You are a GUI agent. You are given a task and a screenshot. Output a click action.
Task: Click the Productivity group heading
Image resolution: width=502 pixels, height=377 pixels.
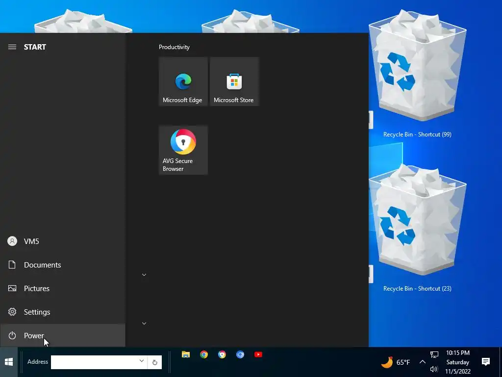tap(174, 47)
